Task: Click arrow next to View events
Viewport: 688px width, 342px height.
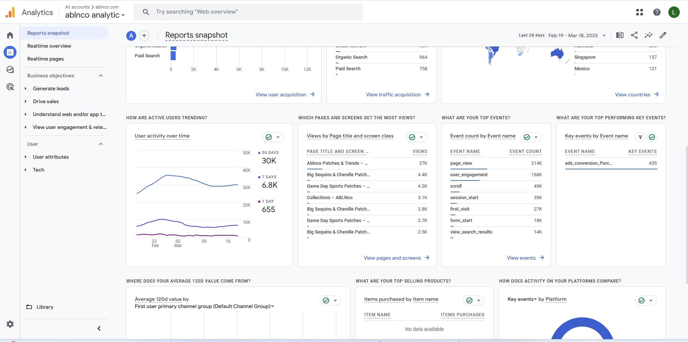Action: [542, 258]
